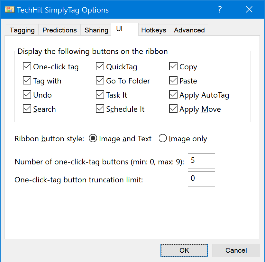
Task: Click the Ribbon button style label
Action: pyautogui.click(x=49, y=139)
